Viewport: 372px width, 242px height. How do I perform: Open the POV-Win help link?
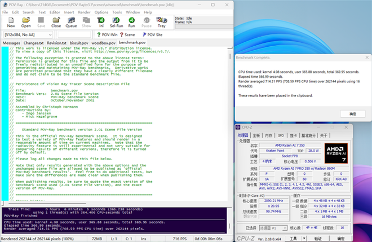pos(107,34)
